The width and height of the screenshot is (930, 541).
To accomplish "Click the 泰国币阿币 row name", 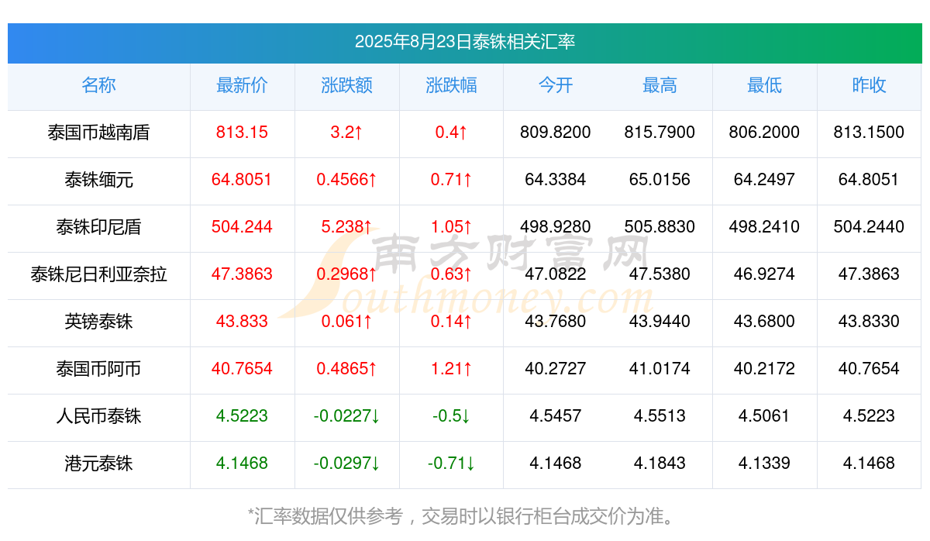I will (98, 370).
